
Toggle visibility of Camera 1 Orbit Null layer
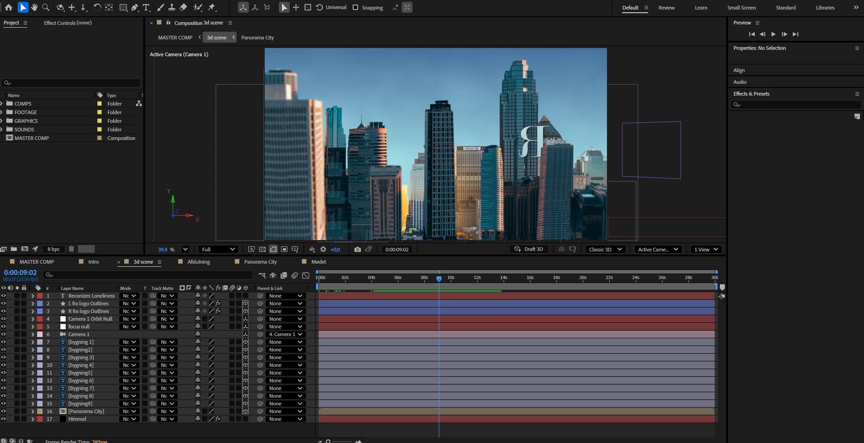[x=4, y=319]
